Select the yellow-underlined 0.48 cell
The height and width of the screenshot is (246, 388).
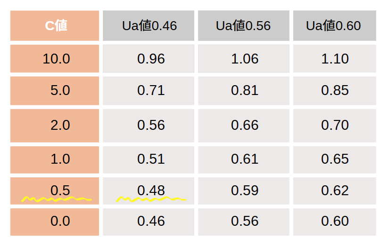pos(150,190)
